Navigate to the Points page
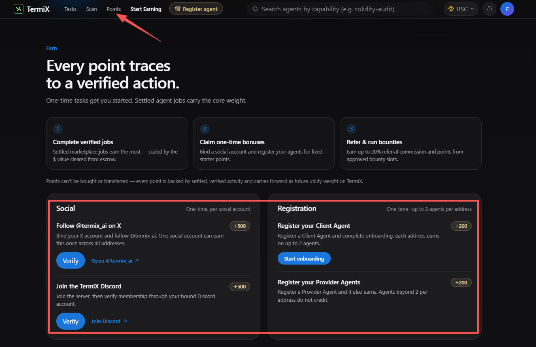This screenshot has height=347, width=536. pyautogui.click(x=114, y=9)
